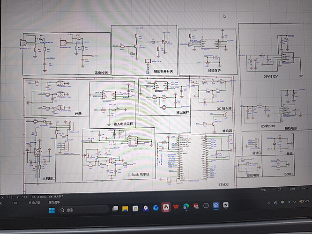Switch to the EDA cloud app icon

(x=216, y=205)
